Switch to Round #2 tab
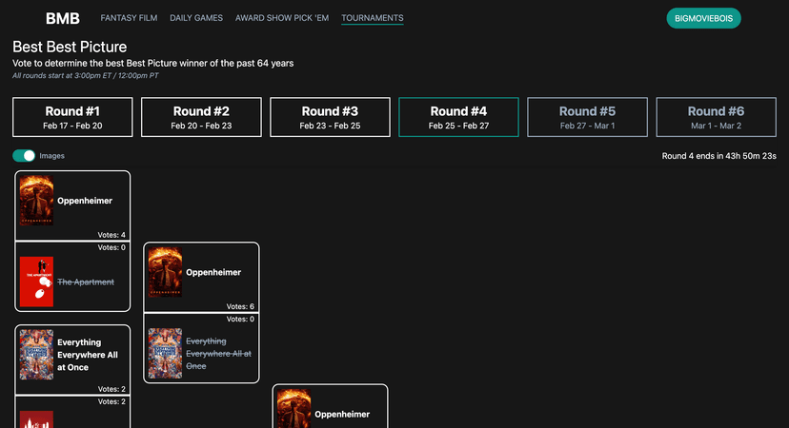The image size is (789, 428). tap(201, 117)
